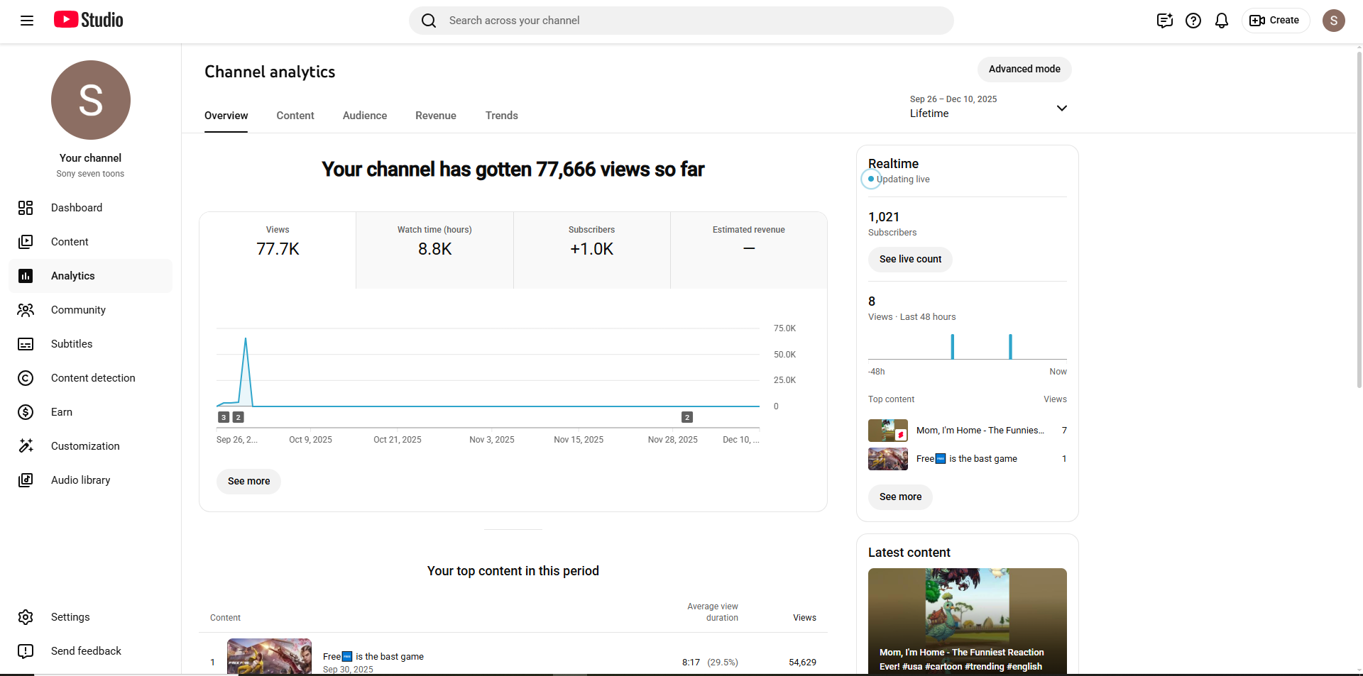The width and height of the screenshot is (1363, 676).
Task: Switch to the Revenue tab
Action: 435,116
